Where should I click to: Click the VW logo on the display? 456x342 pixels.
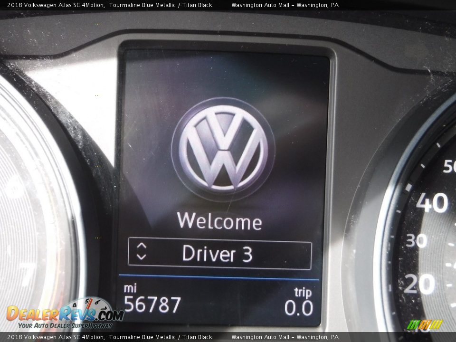point(223,149)
